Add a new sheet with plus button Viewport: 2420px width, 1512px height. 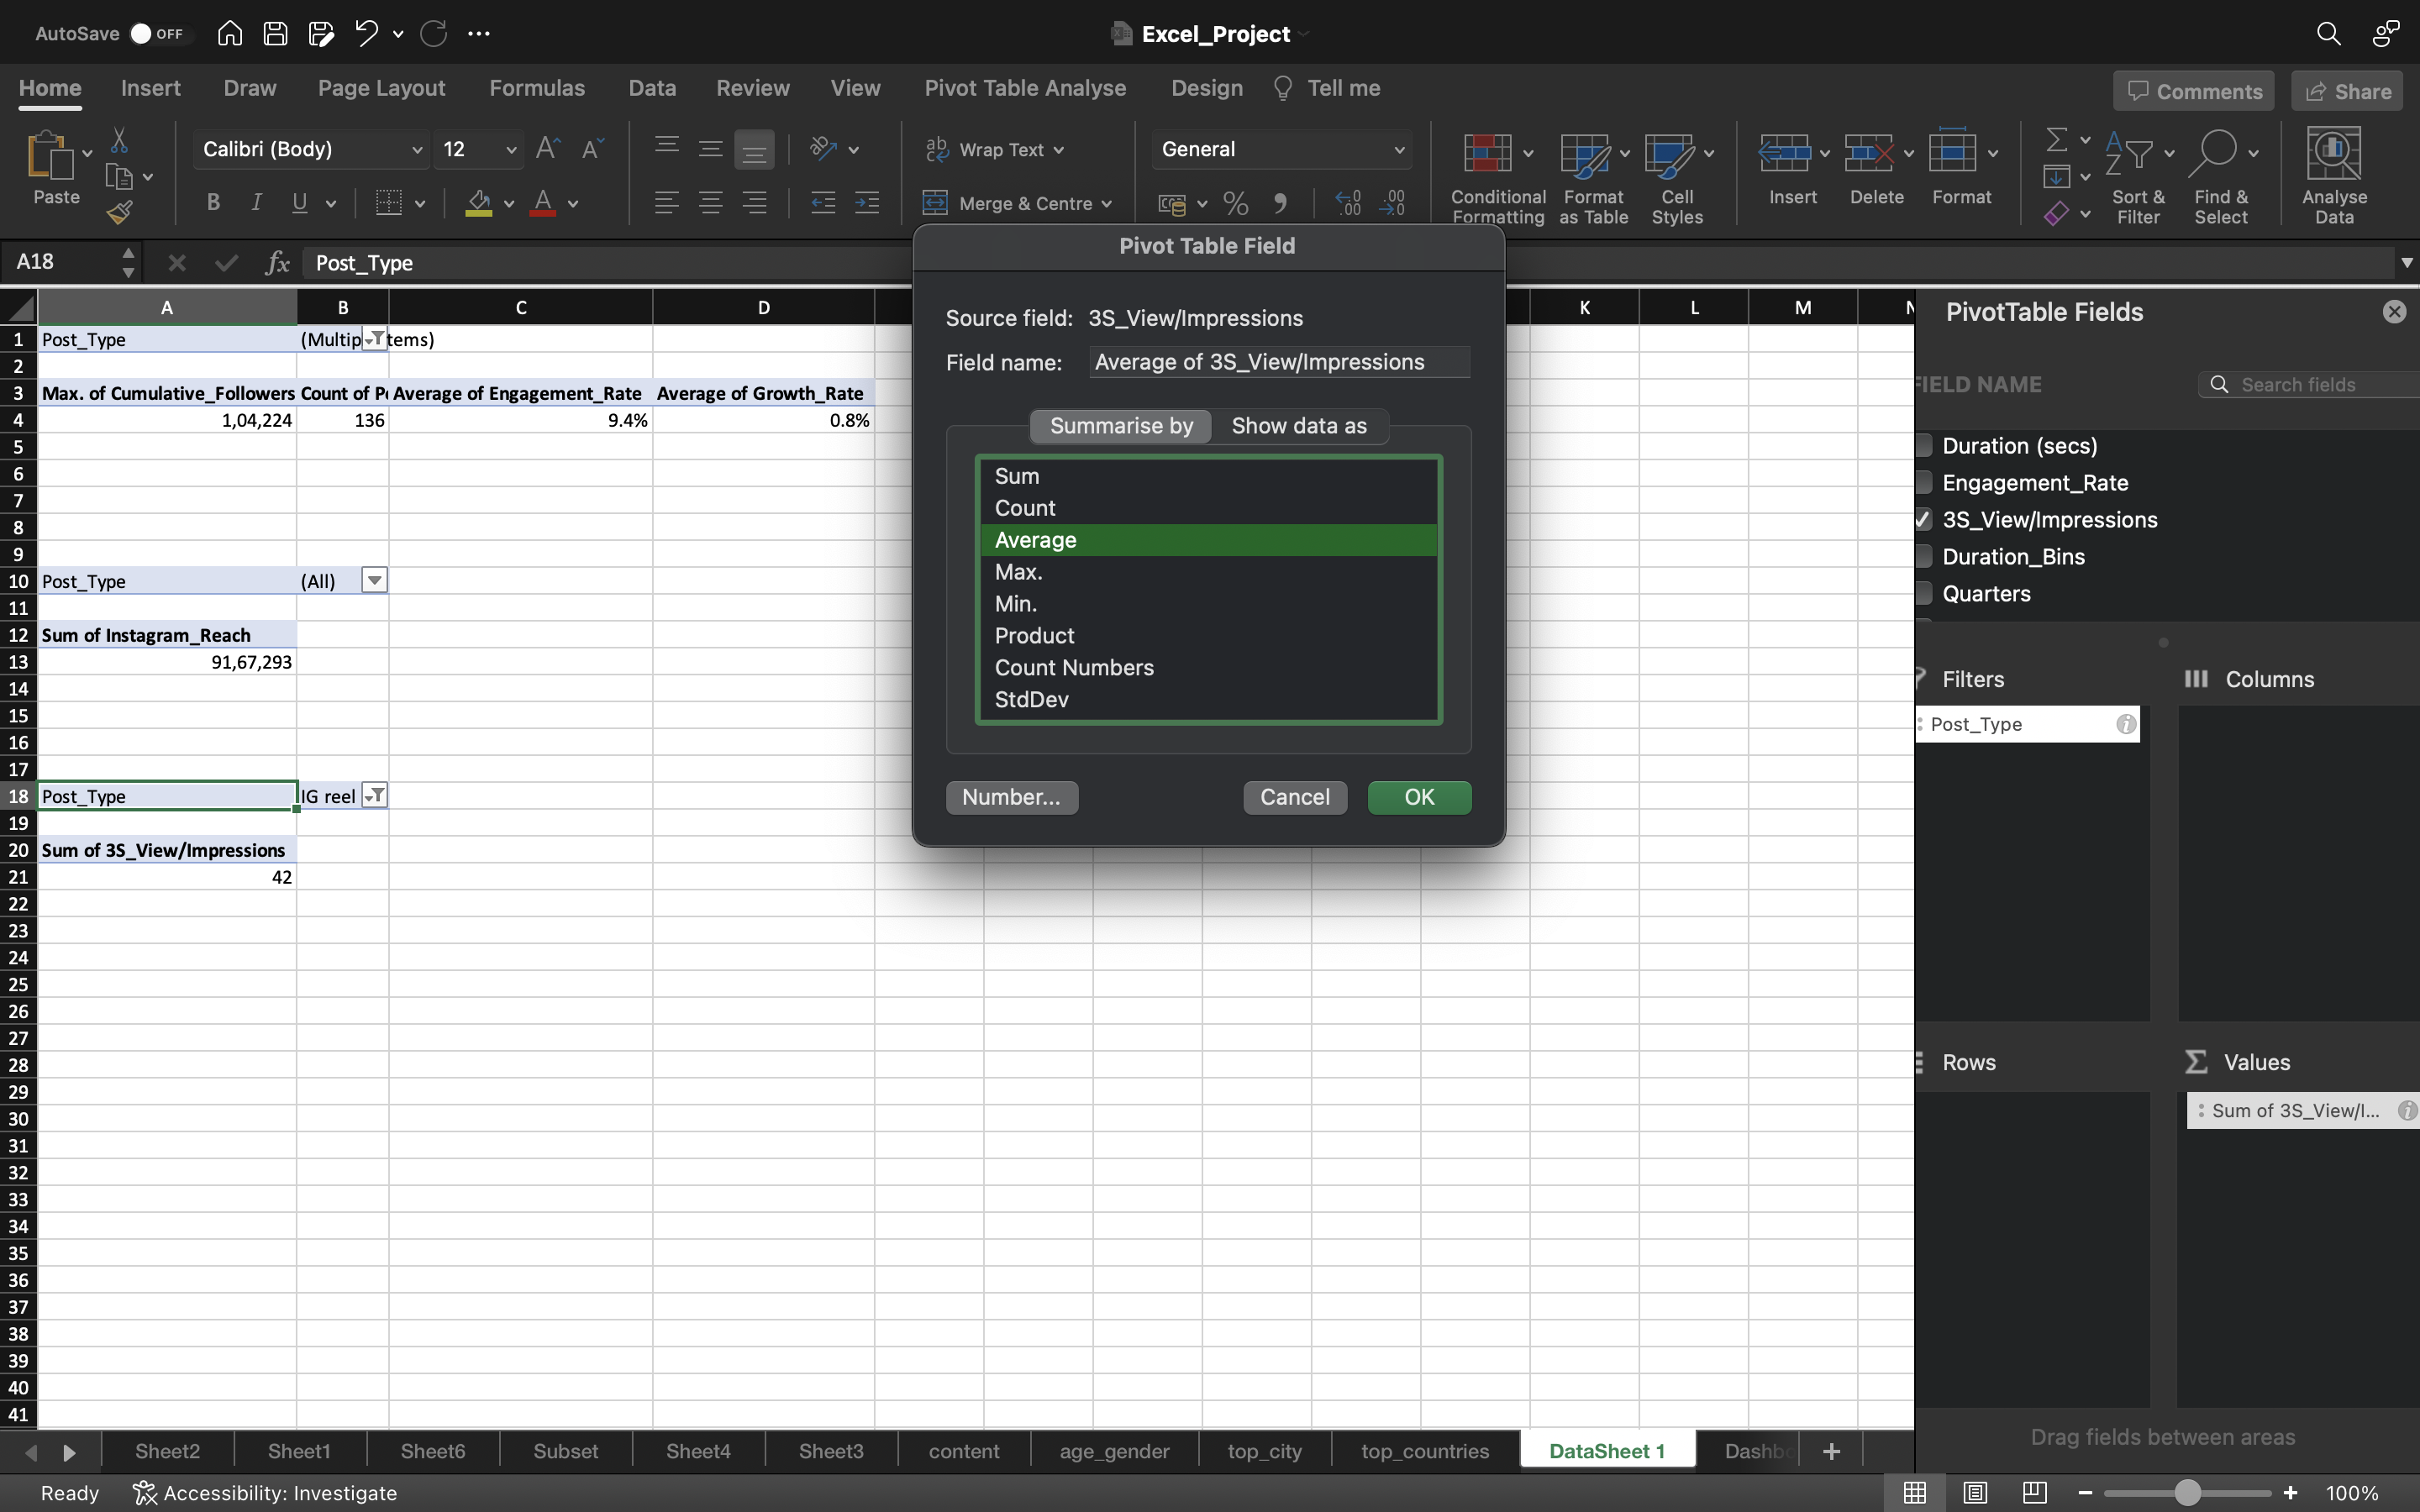point(1831,1451)
